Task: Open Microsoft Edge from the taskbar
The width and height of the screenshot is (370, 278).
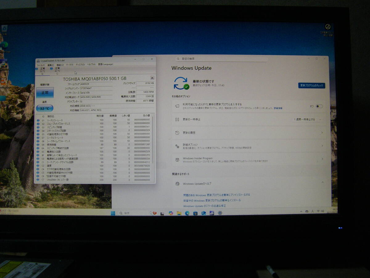Action: point(187,213)
